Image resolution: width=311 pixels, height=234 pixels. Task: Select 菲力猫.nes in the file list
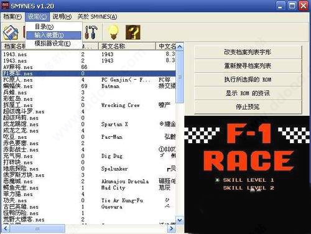click(18, 194)
